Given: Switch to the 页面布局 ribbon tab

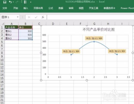Looking at the screenshot, I should [x=38, y=8].
